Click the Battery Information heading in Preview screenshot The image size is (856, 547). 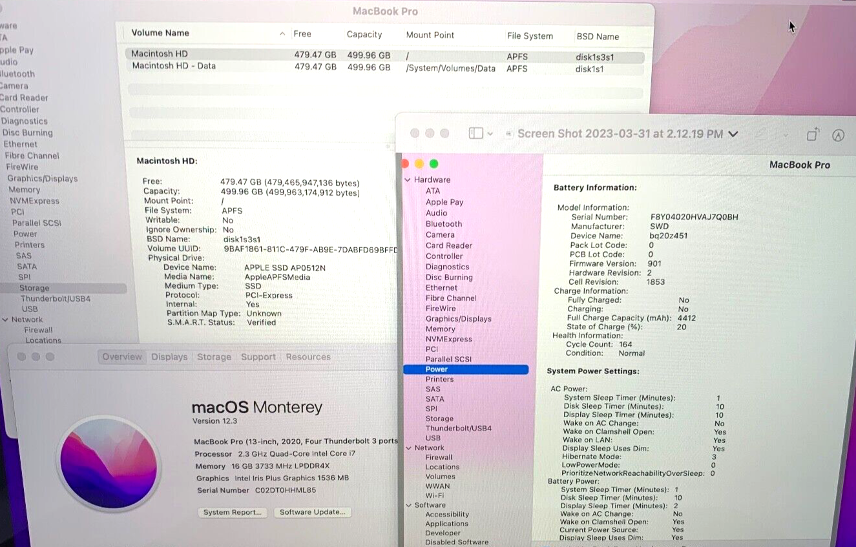[x=595, y=188]
